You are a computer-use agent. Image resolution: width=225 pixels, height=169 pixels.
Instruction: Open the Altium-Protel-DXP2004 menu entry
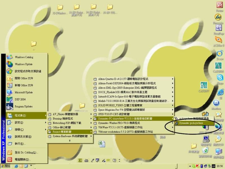(x=133, y=83)
